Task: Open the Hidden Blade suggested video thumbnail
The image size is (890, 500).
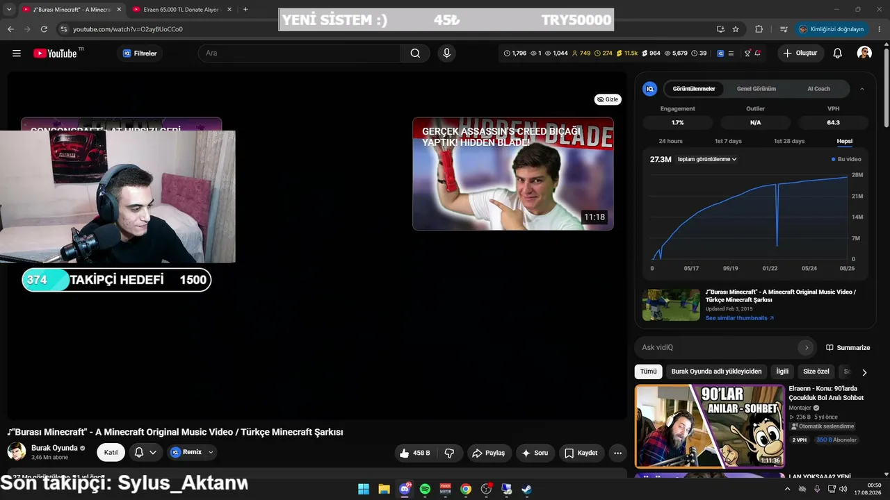Action: click(x=513, y=174)
